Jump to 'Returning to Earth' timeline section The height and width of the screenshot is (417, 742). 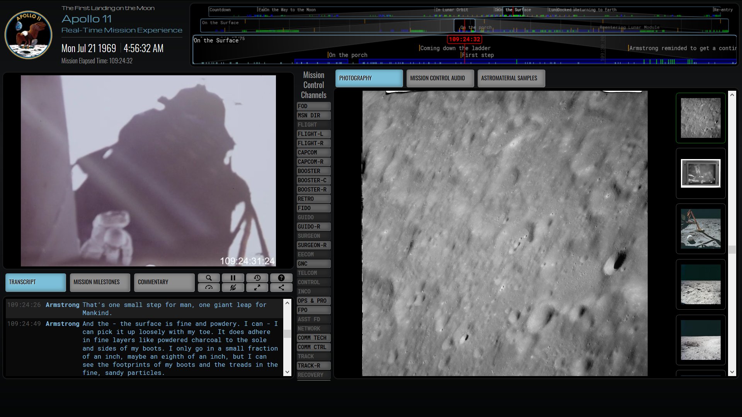point(595,10)
